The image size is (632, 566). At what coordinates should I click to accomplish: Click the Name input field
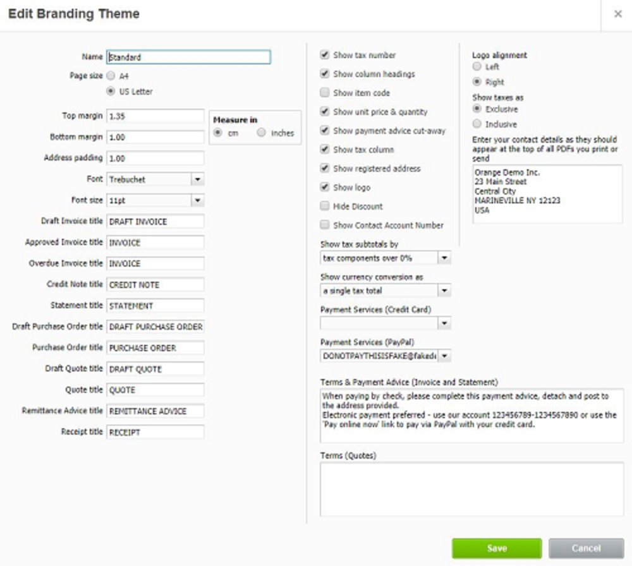pos(188,57)
